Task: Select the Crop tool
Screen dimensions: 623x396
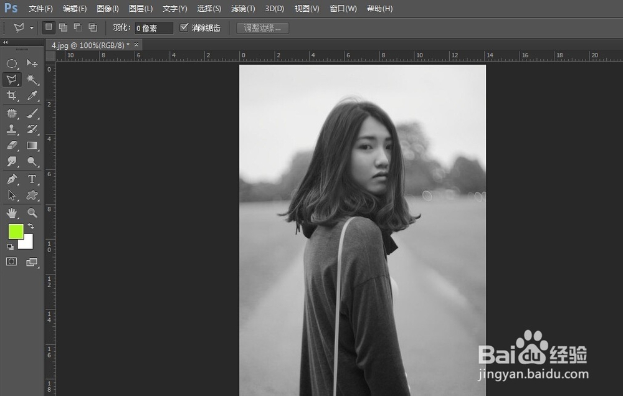Action: [11, 95]
